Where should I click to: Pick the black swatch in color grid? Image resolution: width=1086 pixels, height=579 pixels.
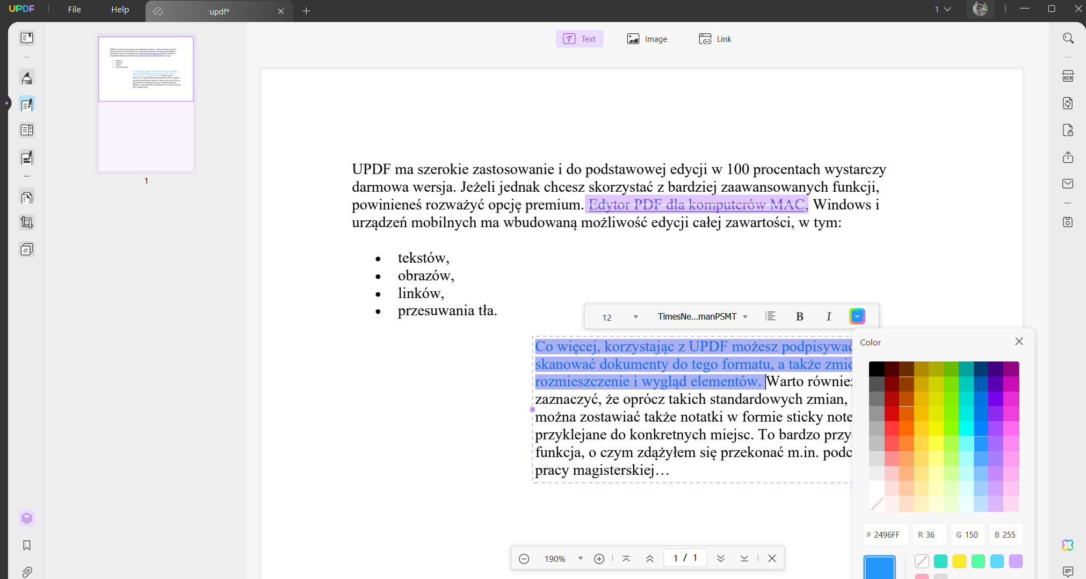877,369
